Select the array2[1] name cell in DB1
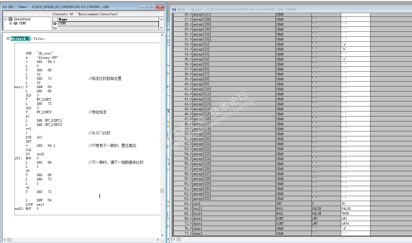This screenshot has width=412, height=243. [x=234, y=44]
